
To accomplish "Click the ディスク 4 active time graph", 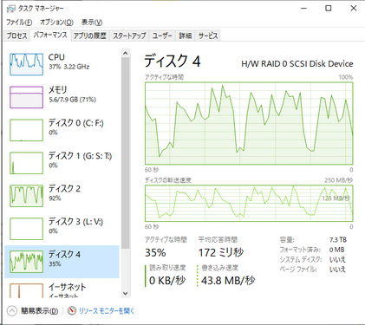I will (x=249, y=123).
